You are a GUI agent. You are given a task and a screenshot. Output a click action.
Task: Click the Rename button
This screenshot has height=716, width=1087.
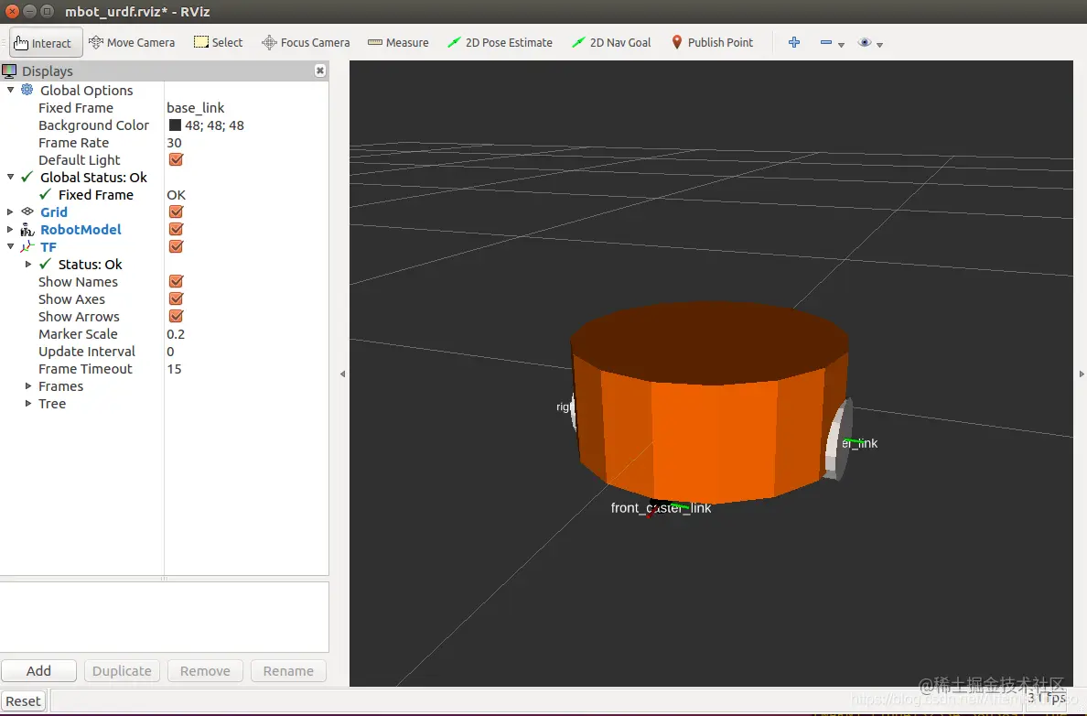coord(288,671)
